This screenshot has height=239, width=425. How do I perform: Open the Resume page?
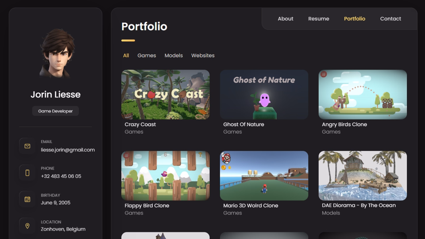coord(318,19)
